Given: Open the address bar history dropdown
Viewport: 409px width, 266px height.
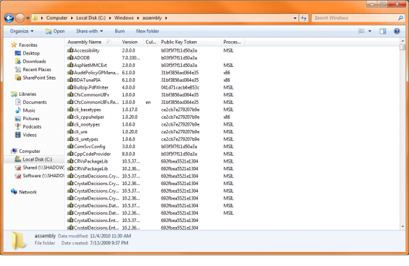Looking at the screenshot, I should click(x=295, y=18).
